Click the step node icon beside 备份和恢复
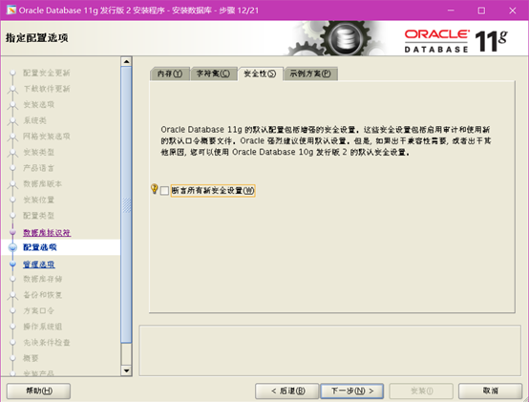This screenshot has width=529, height=402. click(x=12, y=295)
